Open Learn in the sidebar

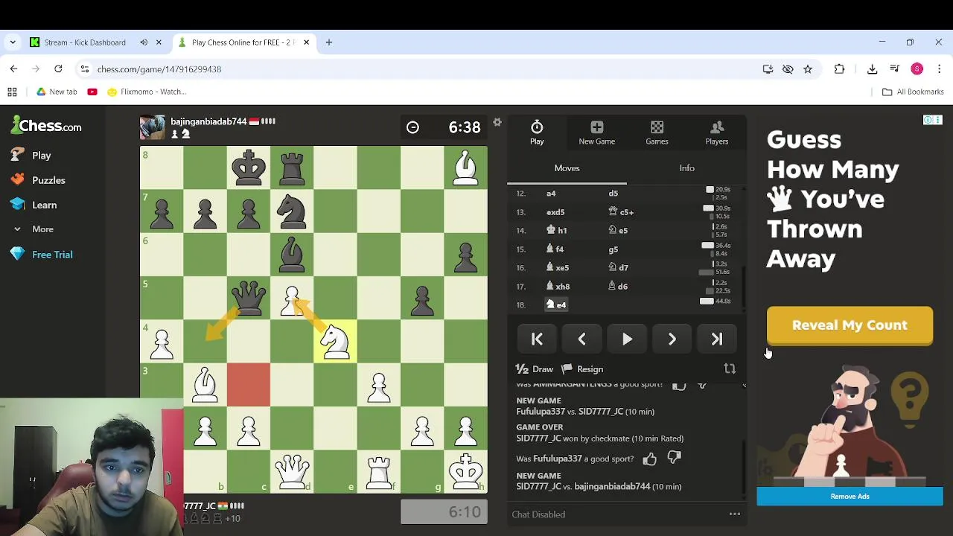[34, 205]
